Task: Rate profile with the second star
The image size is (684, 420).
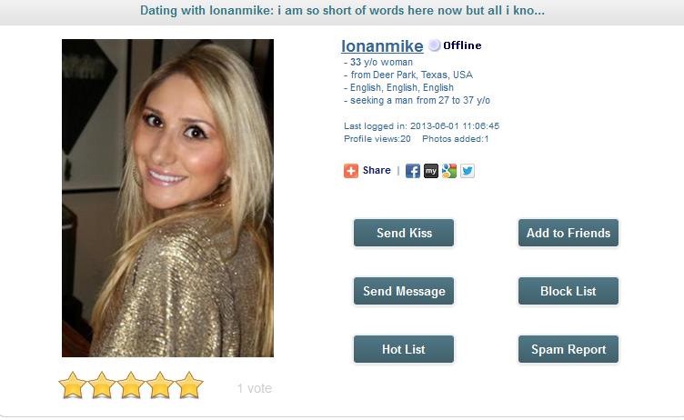Action: tap(102, 385)
